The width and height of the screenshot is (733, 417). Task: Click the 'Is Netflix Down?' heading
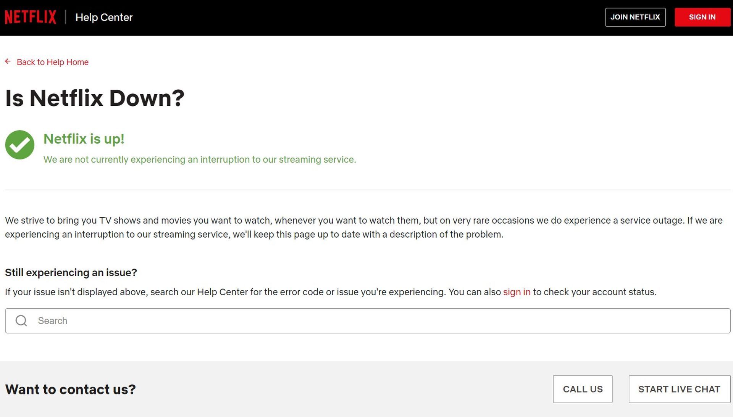(x=95, y=98)
